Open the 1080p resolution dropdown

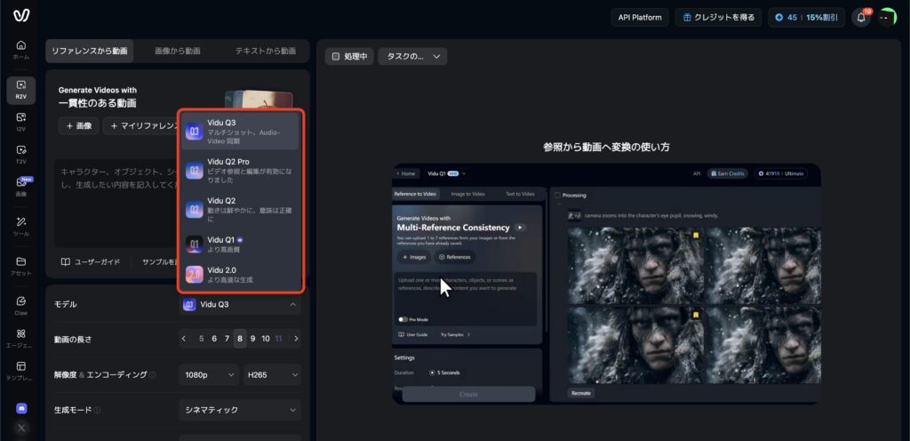(x=209, y=375)
